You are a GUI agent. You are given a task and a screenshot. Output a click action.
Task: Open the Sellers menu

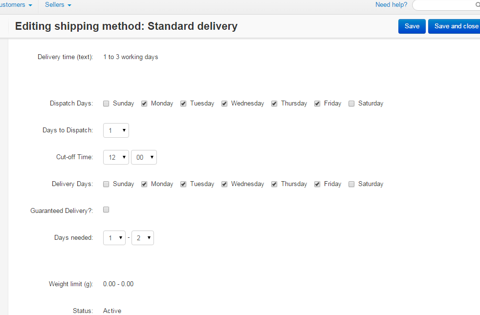pyautogui.click(x=58, y=5)
